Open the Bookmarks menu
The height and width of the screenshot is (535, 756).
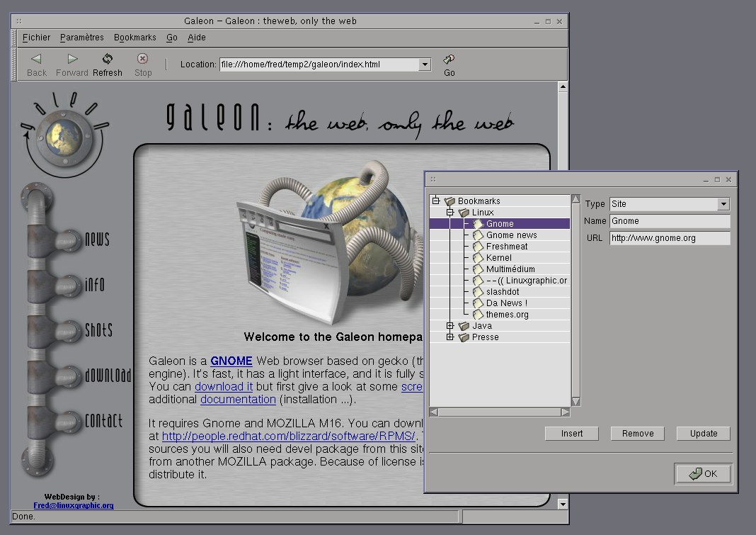134,38
